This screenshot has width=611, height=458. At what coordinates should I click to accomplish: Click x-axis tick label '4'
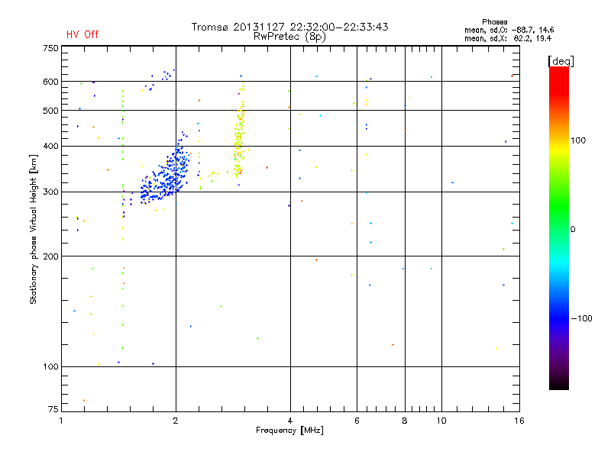click(290, 421)
